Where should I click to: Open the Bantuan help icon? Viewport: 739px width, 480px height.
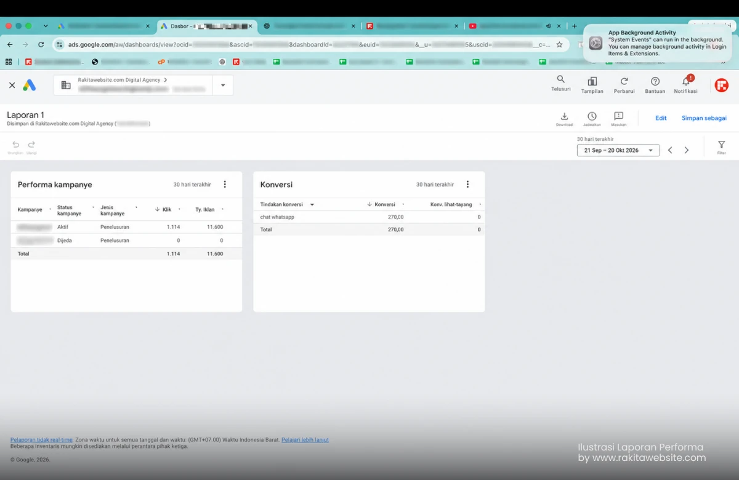tap(655, 81)
